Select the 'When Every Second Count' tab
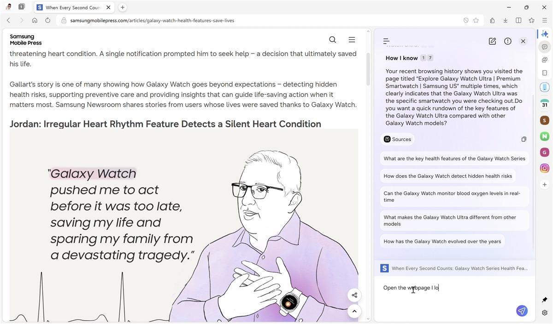The image size is (553, 324). point(74,7)
